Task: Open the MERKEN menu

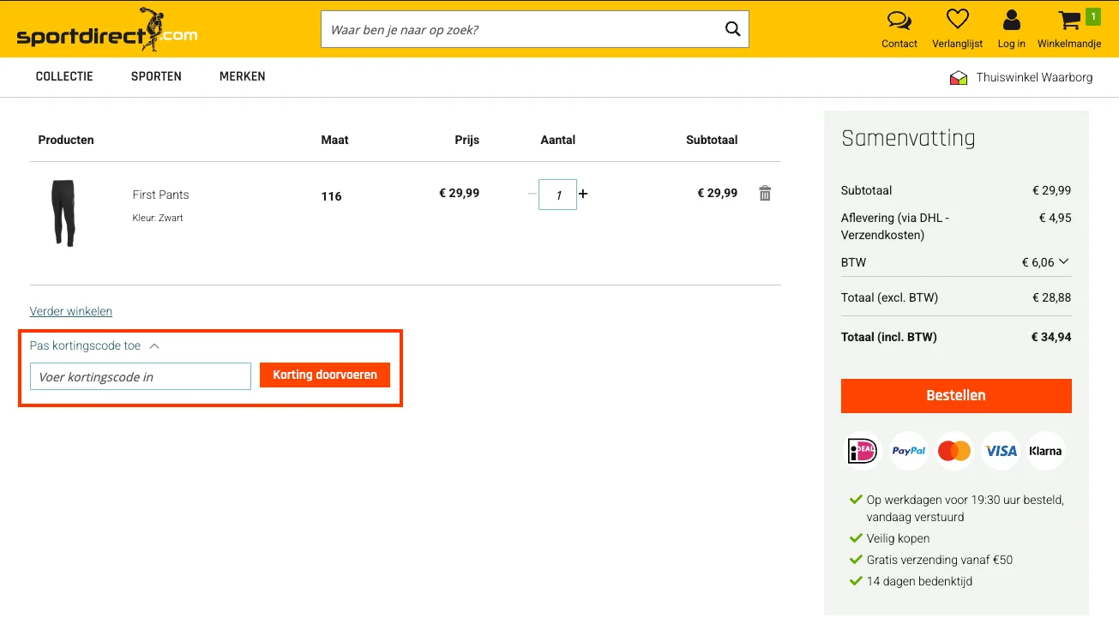Action: tap(242, 76)
